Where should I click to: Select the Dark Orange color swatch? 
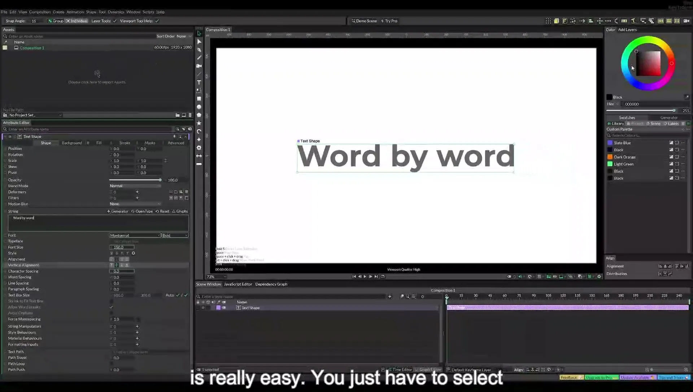click(610, 157)
